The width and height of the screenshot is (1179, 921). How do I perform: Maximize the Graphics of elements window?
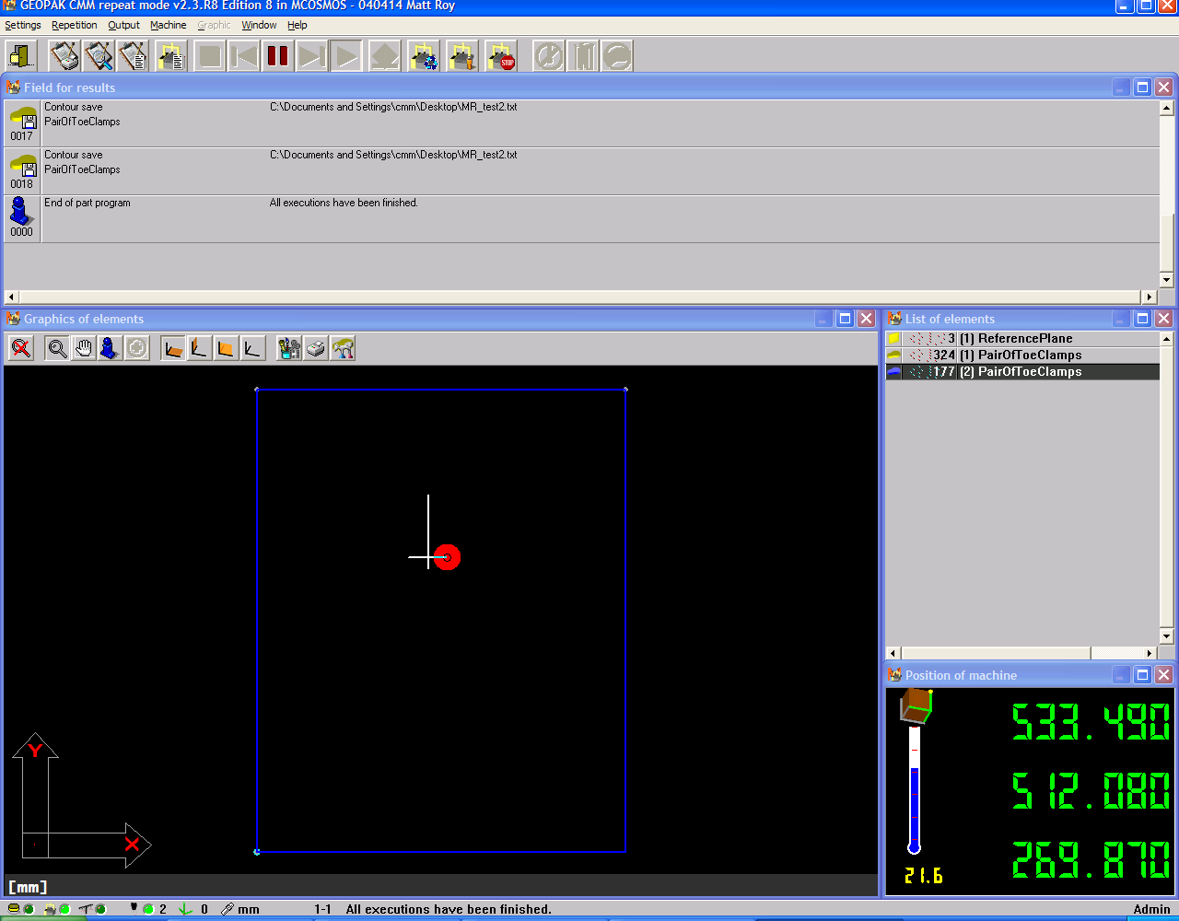tap(845, 319)
